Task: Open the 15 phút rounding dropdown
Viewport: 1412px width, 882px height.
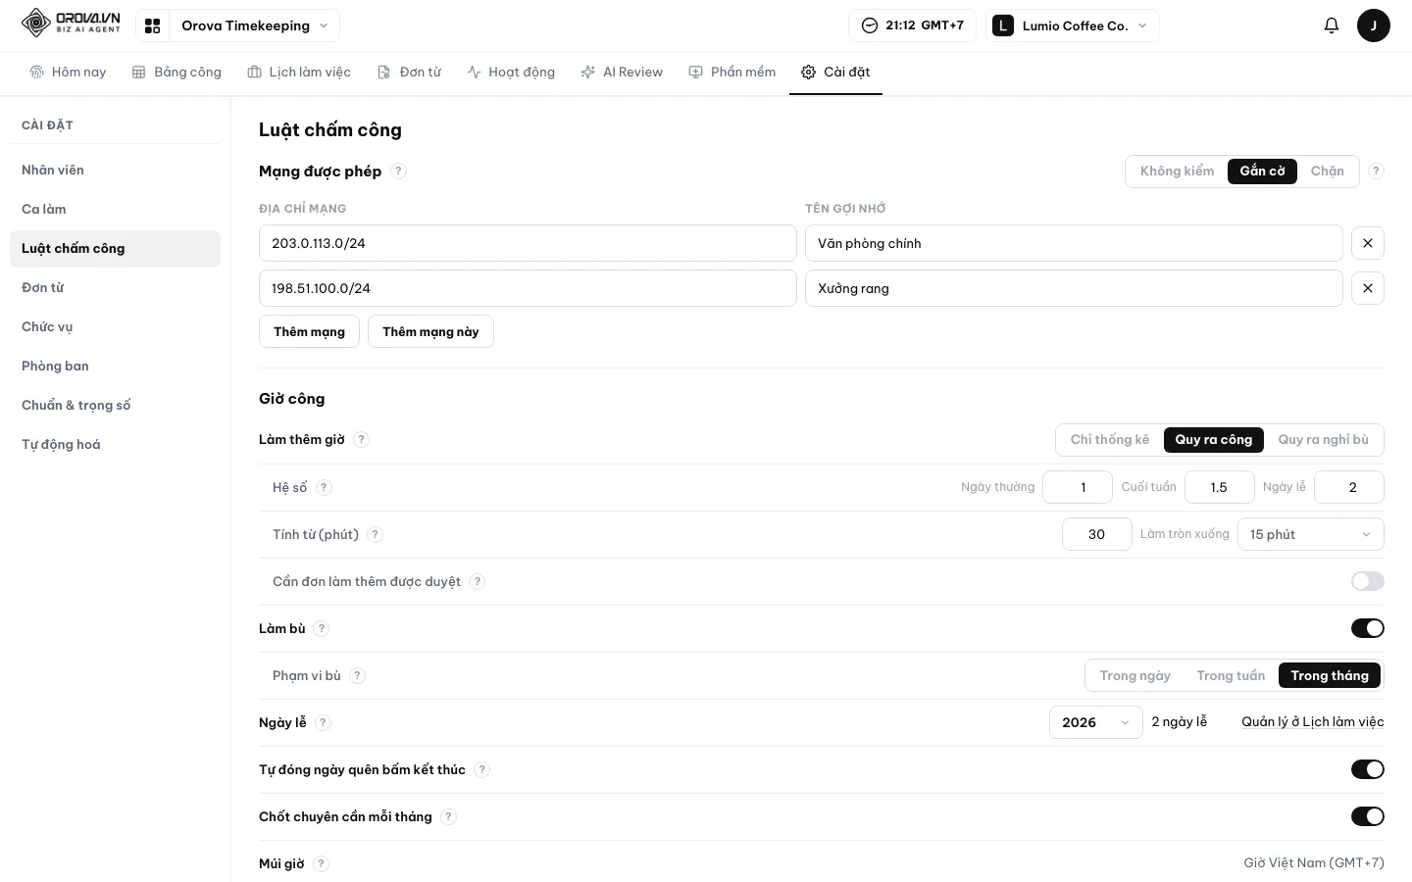Action: pos(1310,534)
